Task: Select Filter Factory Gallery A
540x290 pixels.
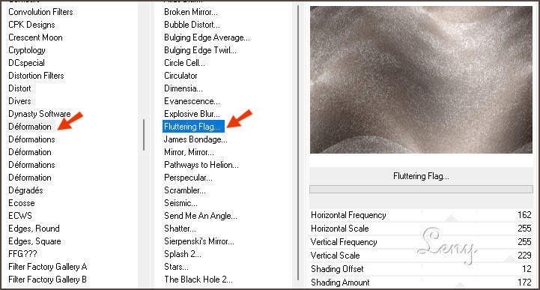Action: click(47, 267)
